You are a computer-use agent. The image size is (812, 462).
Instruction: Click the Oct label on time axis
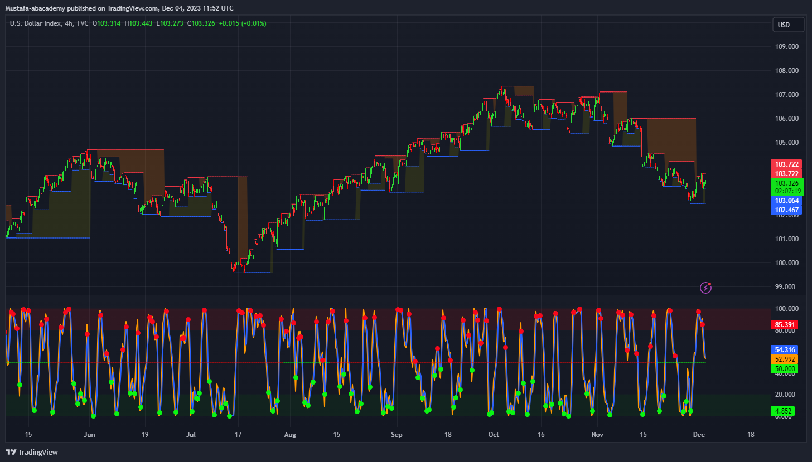point(493,434)
